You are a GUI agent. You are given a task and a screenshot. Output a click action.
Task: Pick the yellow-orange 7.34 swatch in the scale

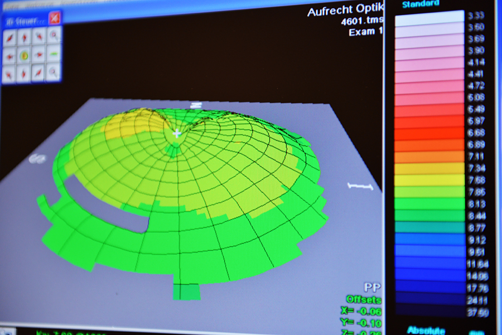click(429, 168)
